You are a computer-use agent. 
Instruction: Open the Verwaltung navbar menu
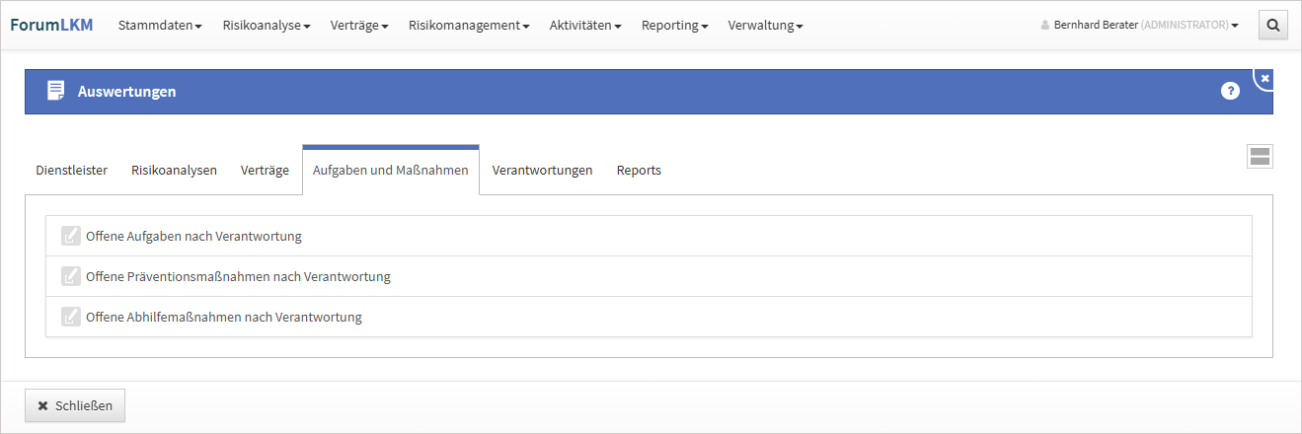tap(765, 26)
